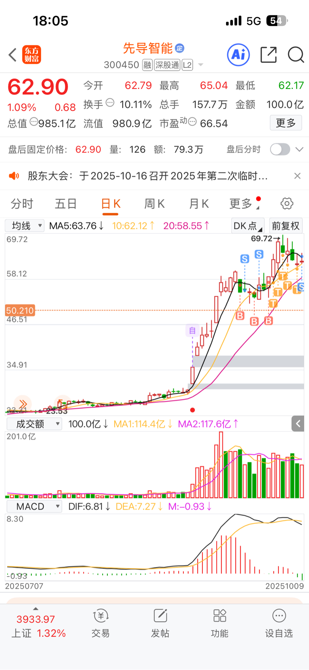The image size is (309, 670).
Task: Tap the 62.90 current price
Action: 38,87
